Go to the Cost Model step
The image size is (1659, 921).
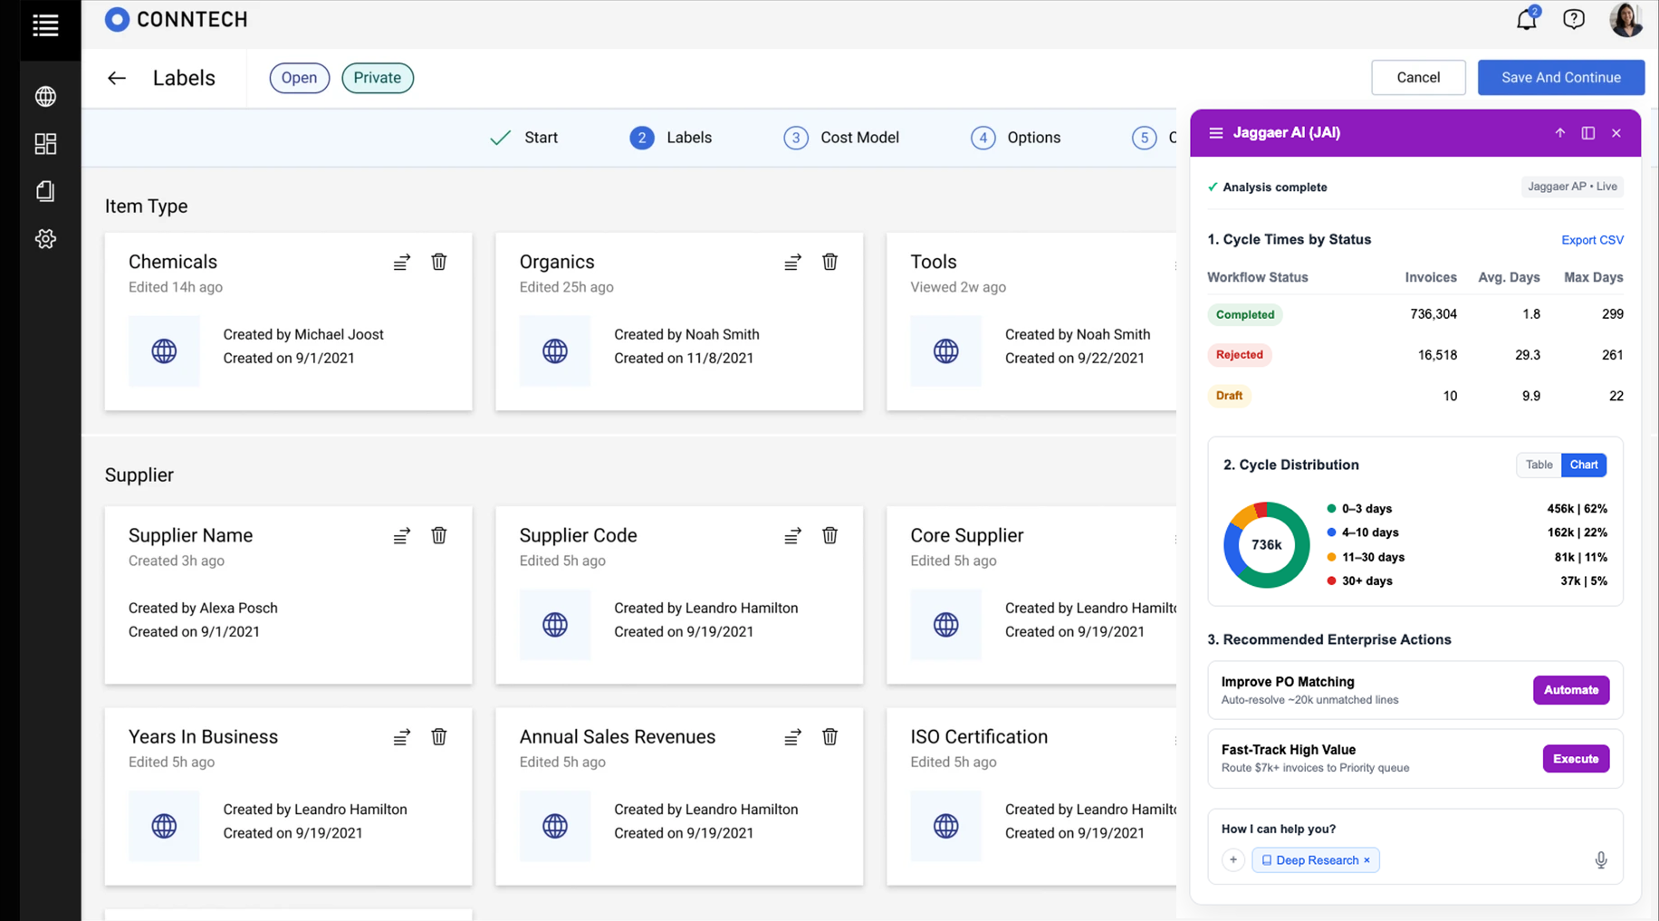tap(841, 138)
